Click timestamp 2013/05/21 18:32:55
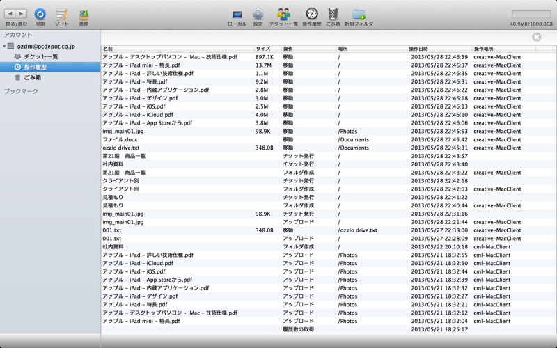This screenshot has width=557, height=348. pyautogui.click(x=439, y=255)
